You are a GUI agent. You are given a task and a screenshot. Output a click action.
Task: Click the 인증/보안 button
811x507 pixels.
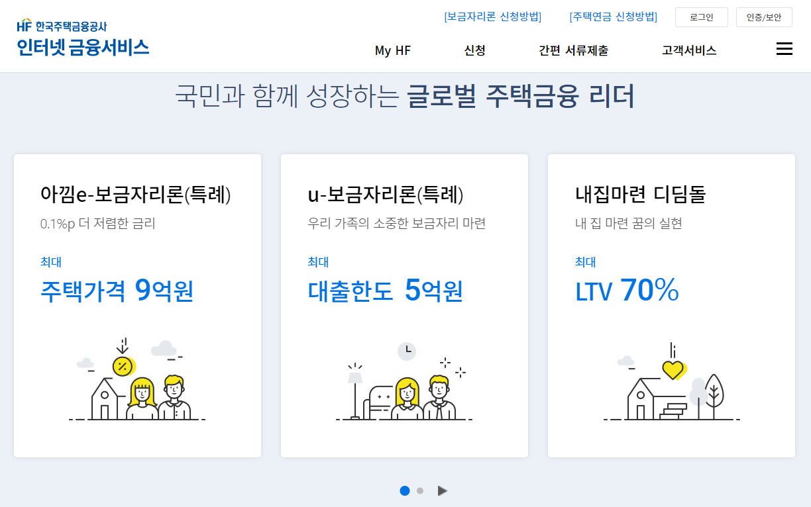coord(764,17)
